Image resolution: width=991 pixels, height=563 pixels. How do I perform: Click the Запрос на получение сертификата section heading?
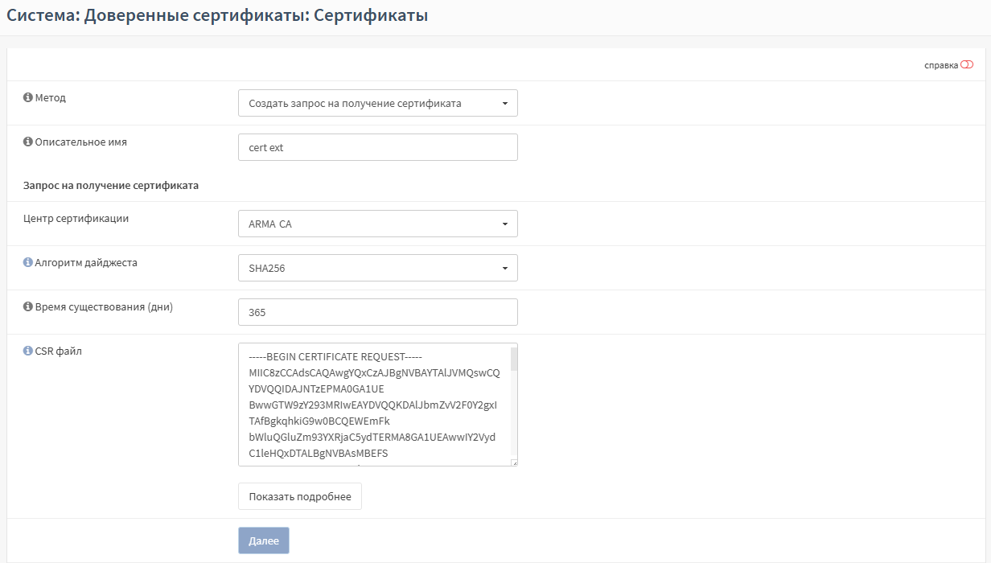111,185
